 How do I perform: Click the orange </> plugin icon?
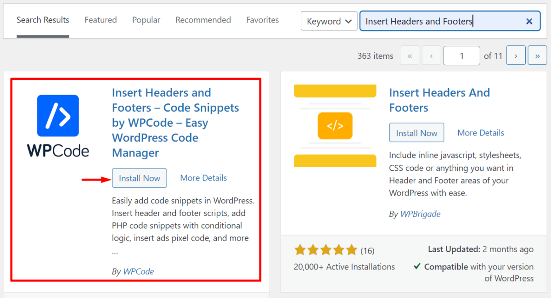[335, 125]
